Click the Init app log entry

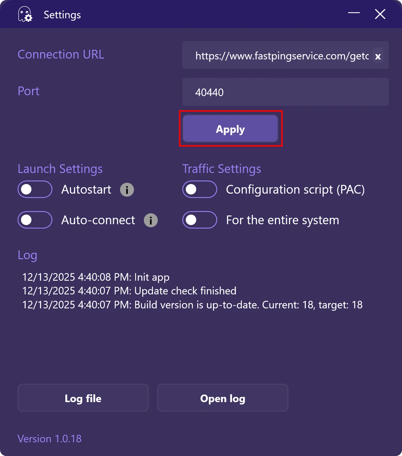(96, 277)
